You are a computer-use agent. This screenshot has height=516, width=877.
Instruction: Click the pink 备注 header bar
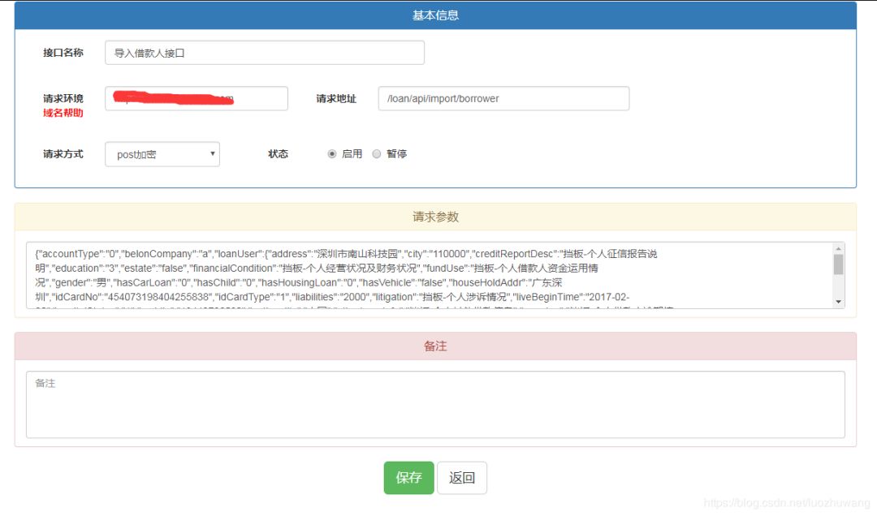point(435,346)
